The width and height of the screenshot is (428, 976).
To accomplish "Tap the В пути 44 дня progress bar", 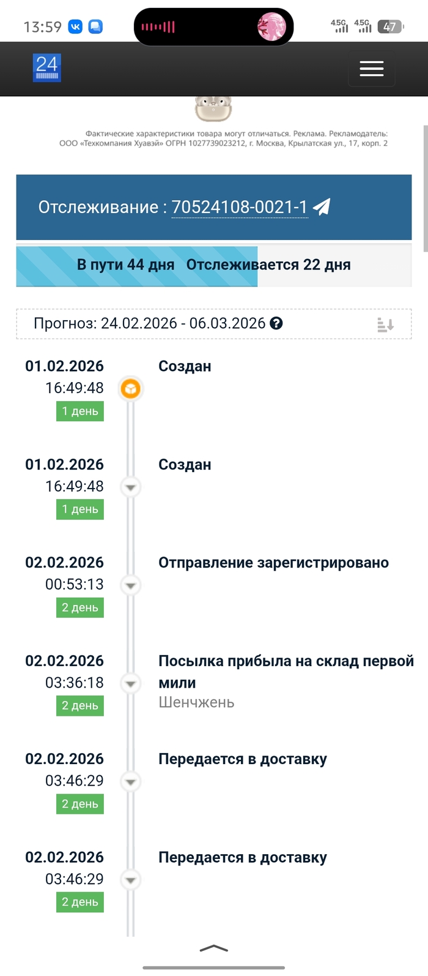I will coord(137,265).
